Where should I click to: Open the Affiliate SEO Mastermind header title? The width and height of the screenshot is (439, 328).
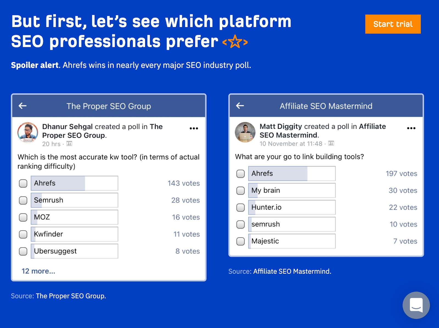326,106
